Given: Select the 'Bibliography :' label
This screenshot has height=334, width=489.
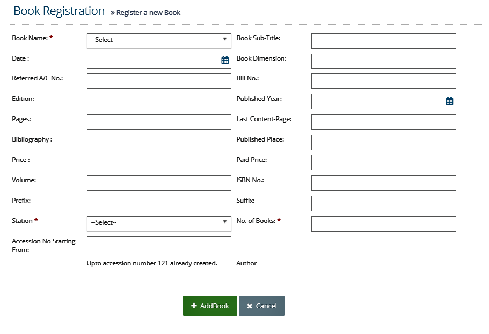Looking at the screenshot, I should click(x=32, y=139).
